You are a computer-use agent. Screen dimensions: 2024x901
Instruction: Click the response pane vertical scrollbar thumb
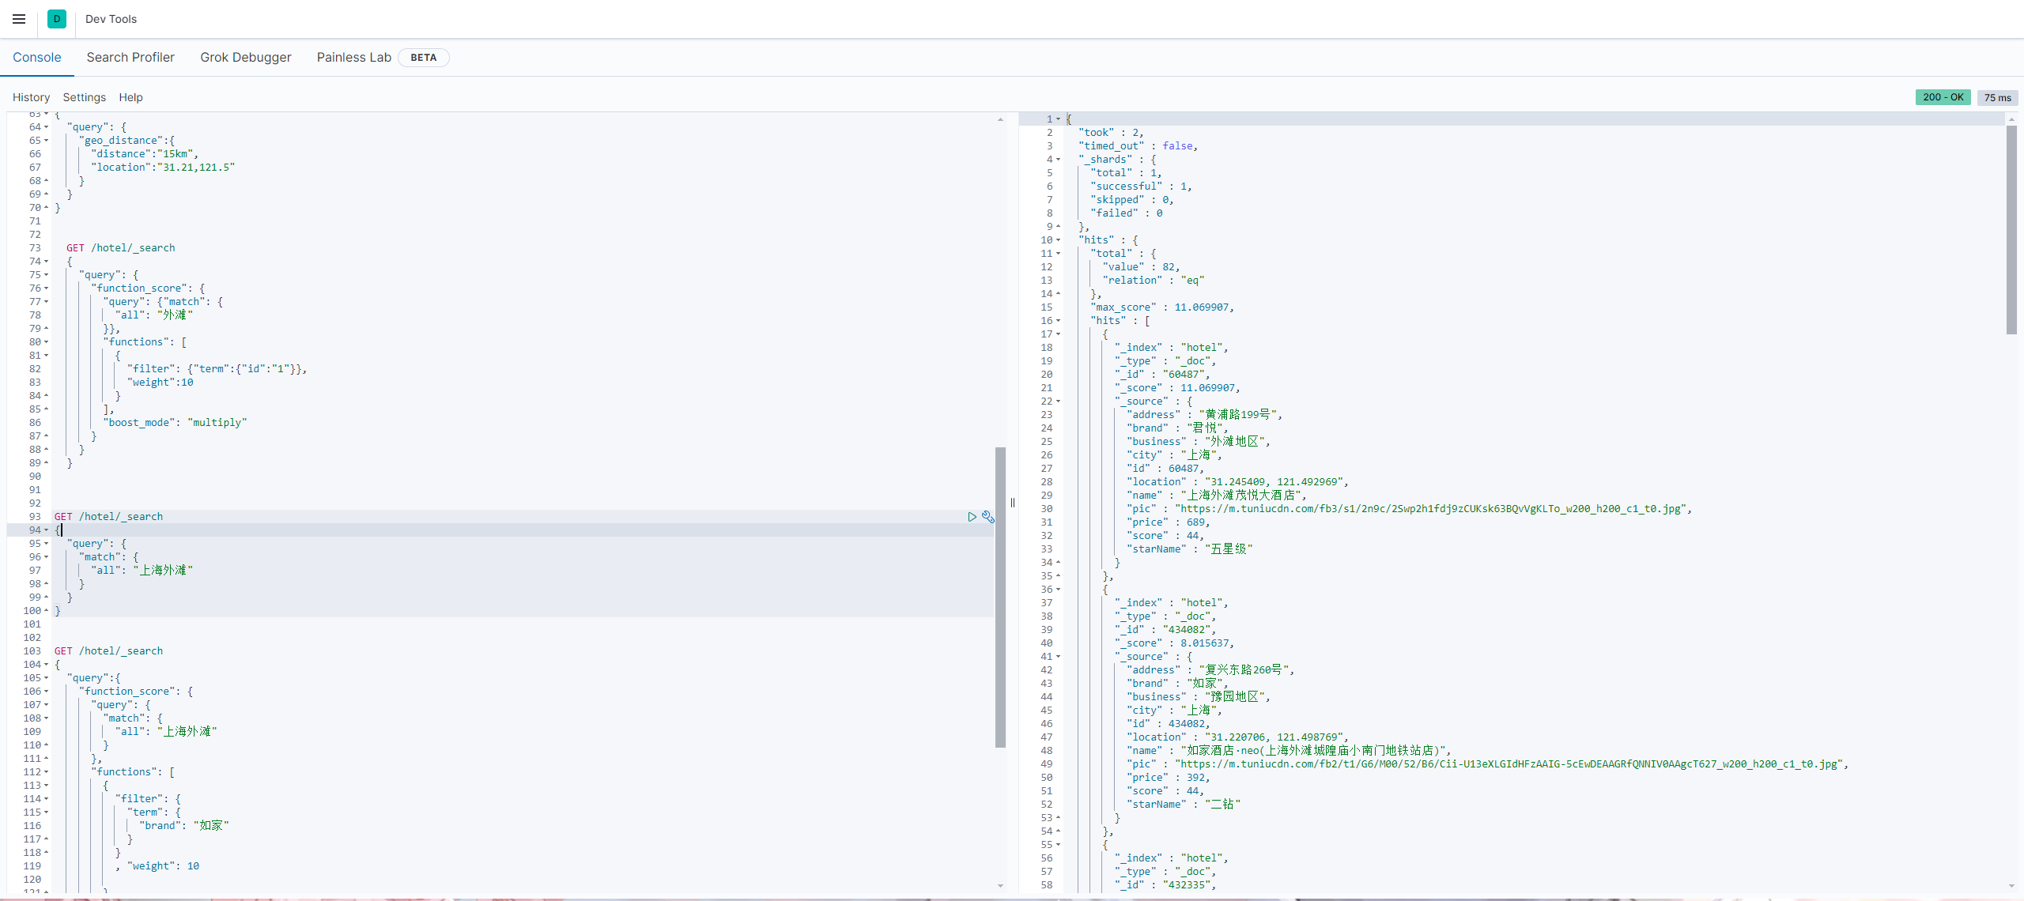[2011, 229]
